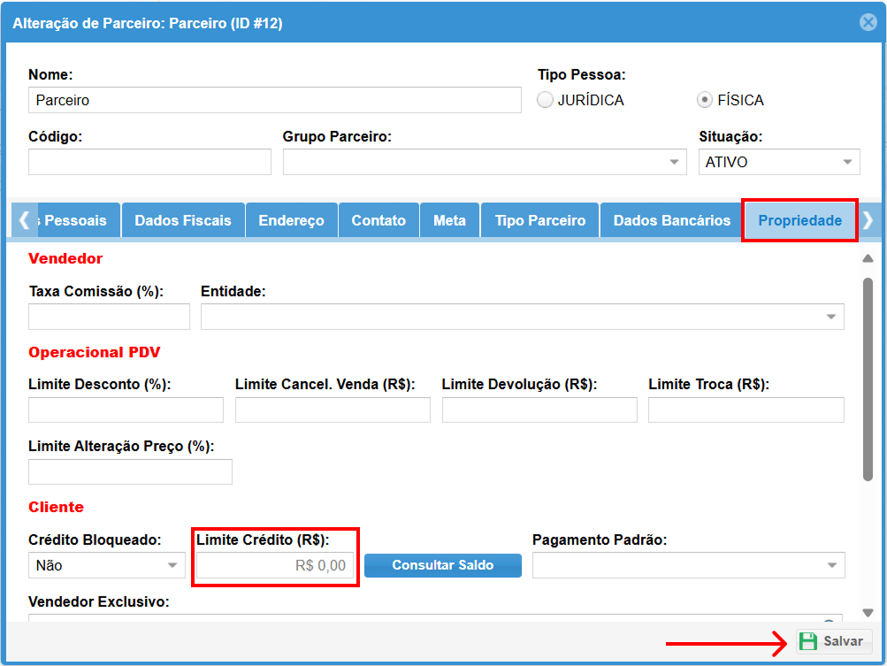Focus the Limite Crédito (R$) field
887x666 pixels.
pyautogui.click(x=275, y=565)
